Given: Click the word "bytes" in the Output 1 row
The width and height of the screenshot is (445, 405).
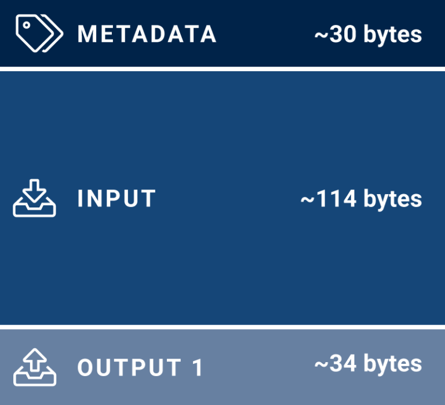Looking at the screenshot, I should tap(393, 365).
